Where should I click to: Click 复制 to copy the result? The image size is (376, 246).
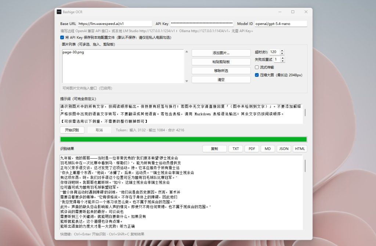pyautogui.click(x=214, y=149)
